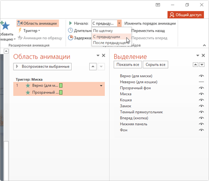Hide the Кошка object
Screen dimensions: 209x181
(201, 100)
